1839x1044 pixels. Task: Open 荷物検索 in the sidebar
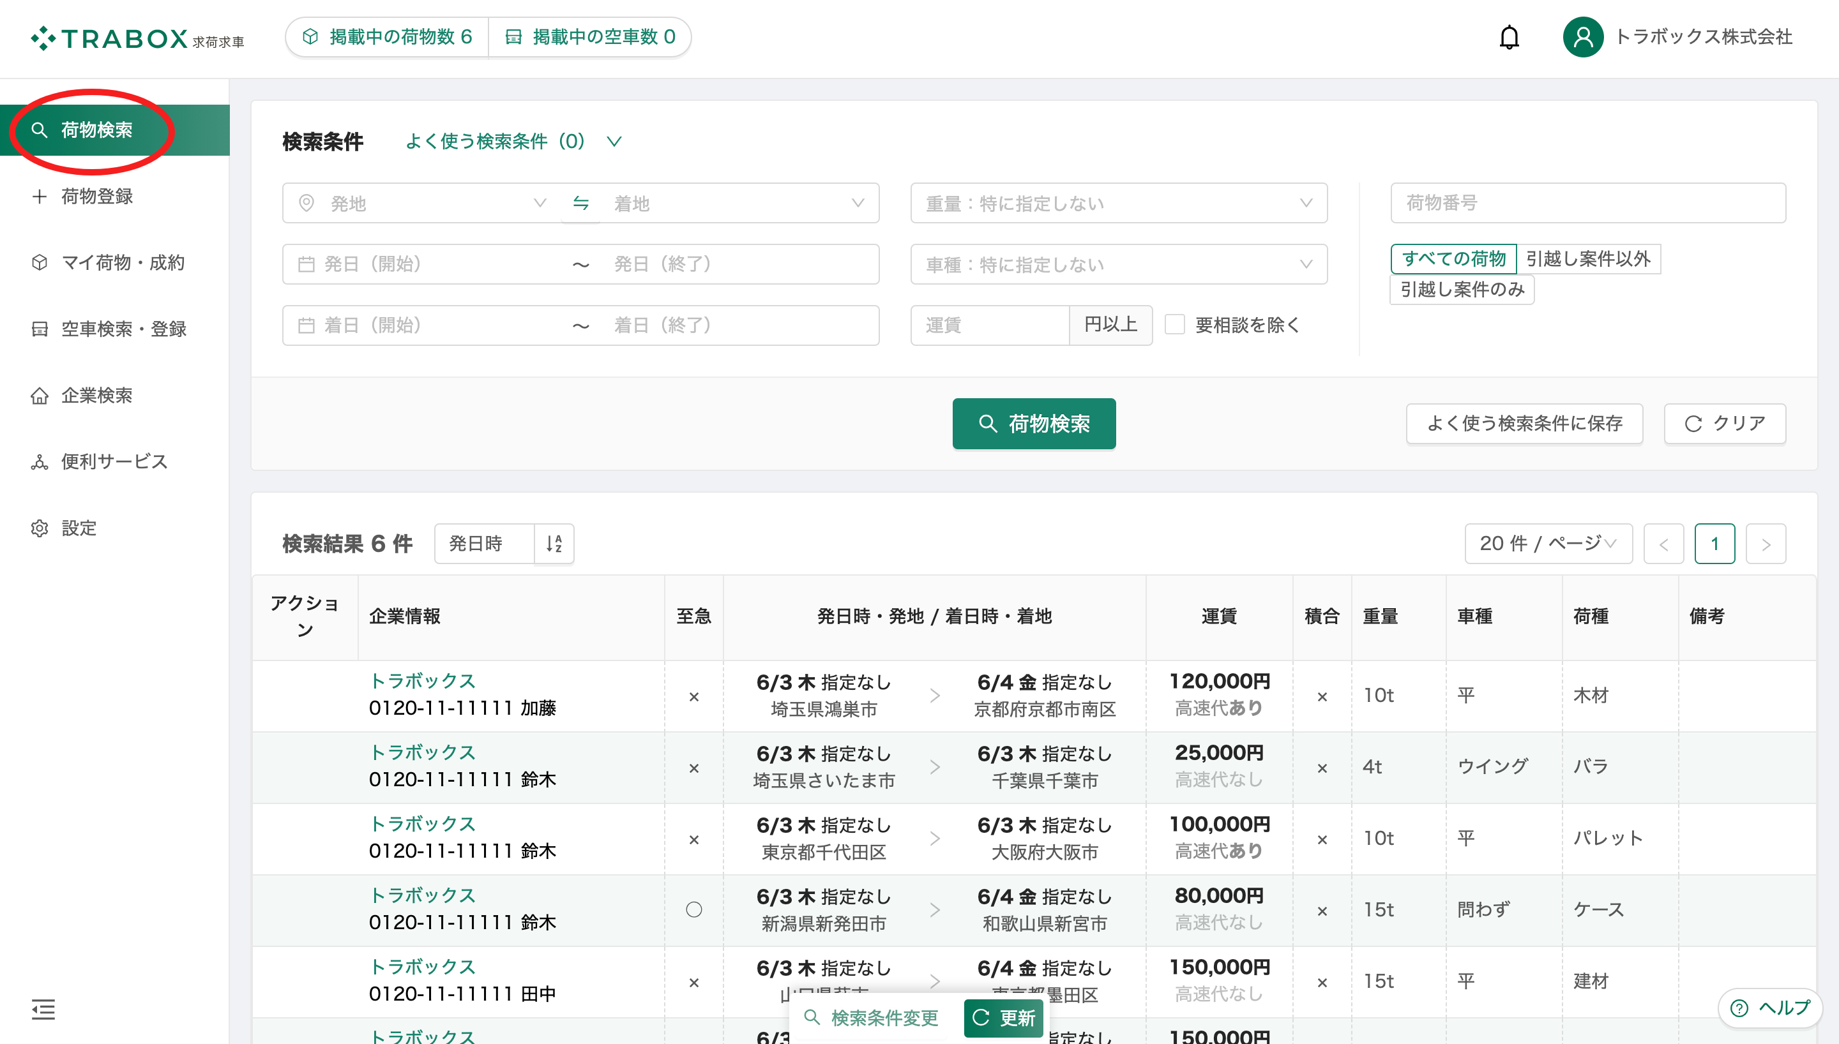115,130
